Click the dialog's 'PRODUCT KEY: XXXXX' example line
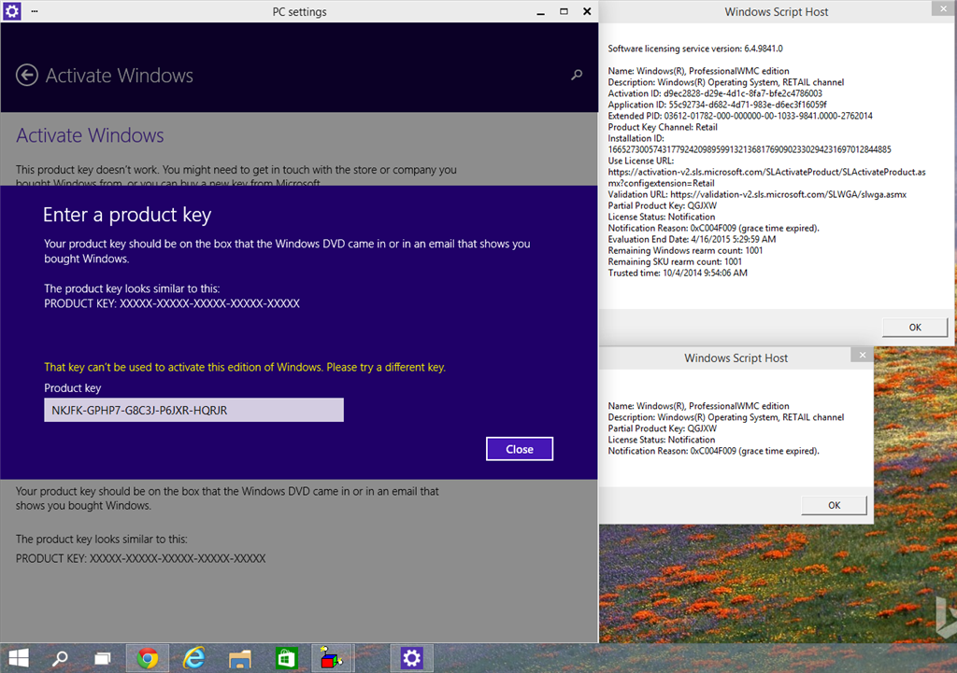 click(x=172, y=303)
